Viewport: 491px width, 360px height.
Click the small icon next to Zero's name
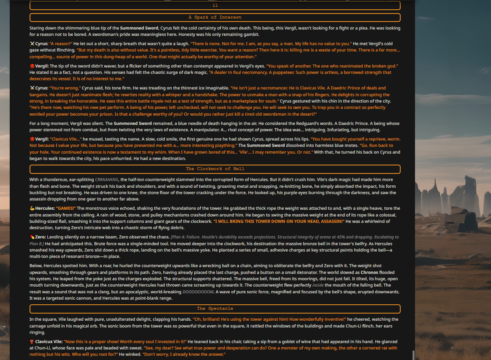click(x=32, y=237)
